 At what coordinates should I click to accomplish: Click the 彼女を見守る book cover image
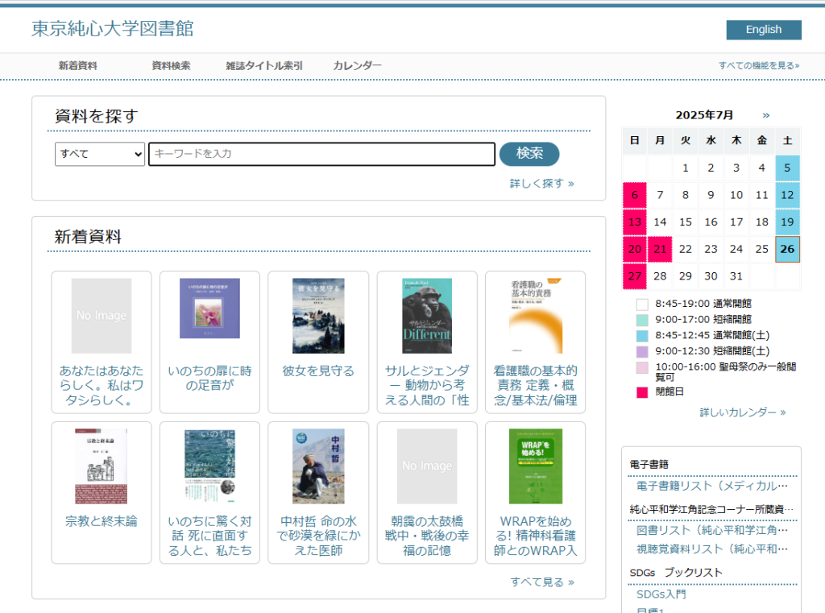[318, 316]
